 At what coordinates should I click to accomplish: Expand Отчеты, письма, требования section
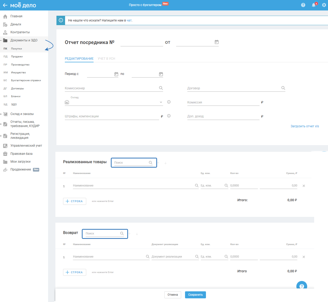pos(1,124)
